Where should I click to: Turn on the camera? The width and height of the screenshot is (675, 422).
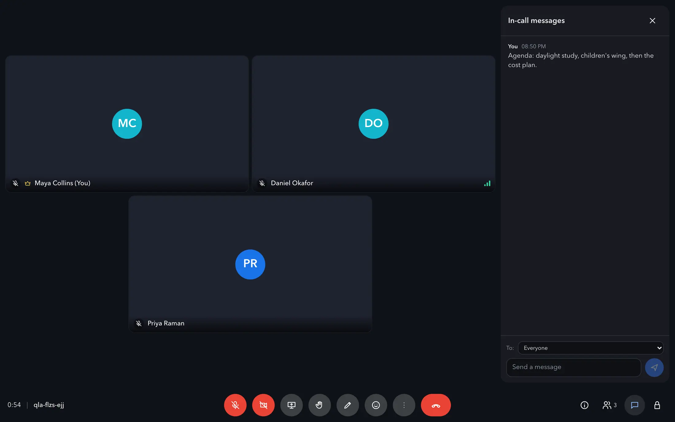coord(263,405)
